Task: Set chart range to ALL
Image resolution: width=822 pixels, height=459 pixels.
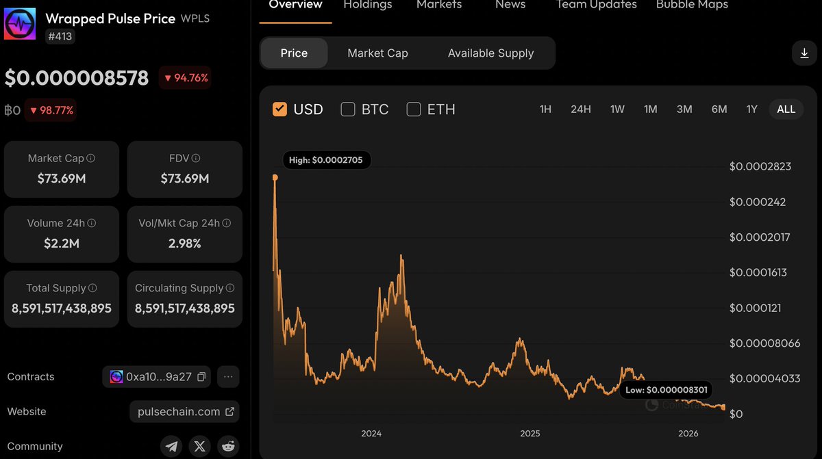Action: (786, 109)
